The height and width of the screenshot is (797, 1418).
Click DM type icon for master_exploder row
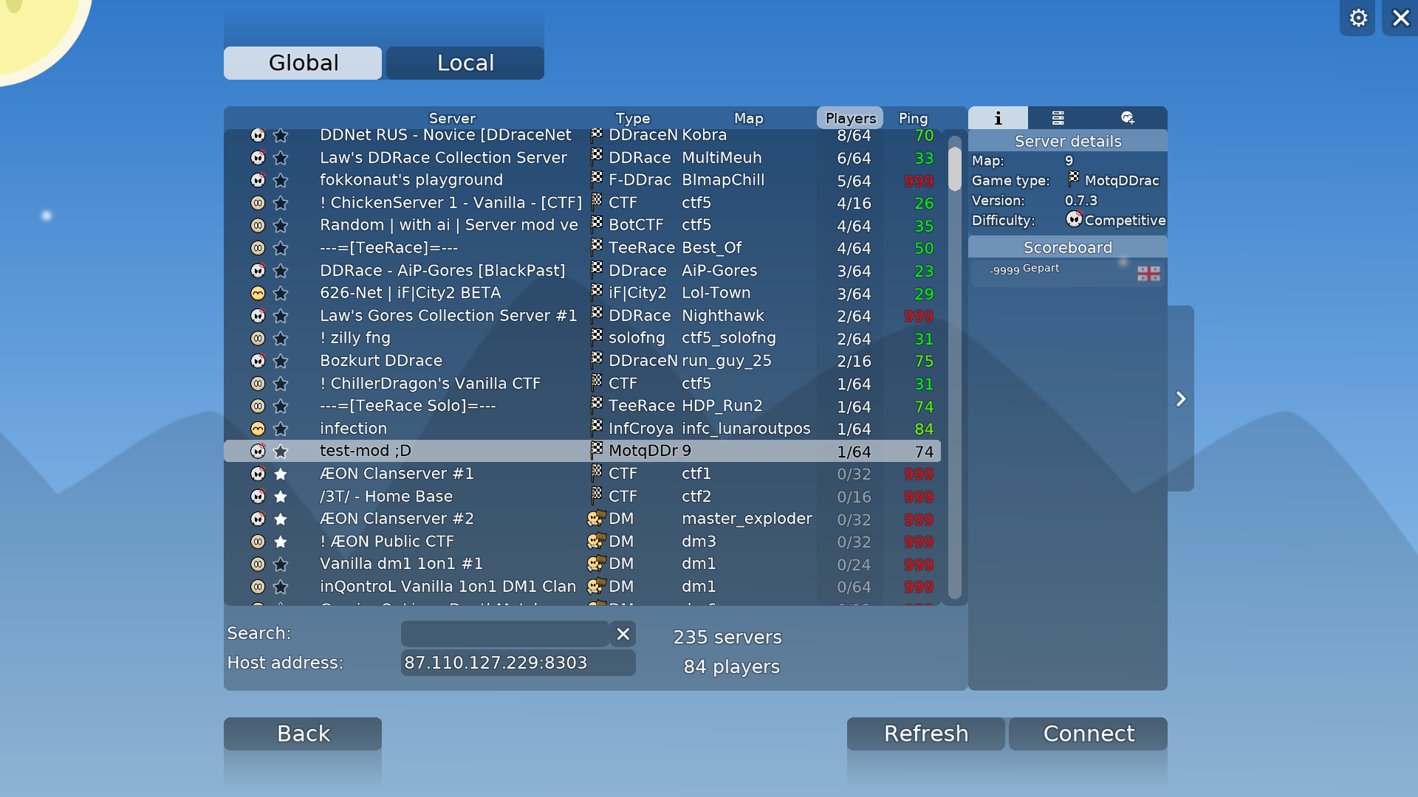click(596, 519)
